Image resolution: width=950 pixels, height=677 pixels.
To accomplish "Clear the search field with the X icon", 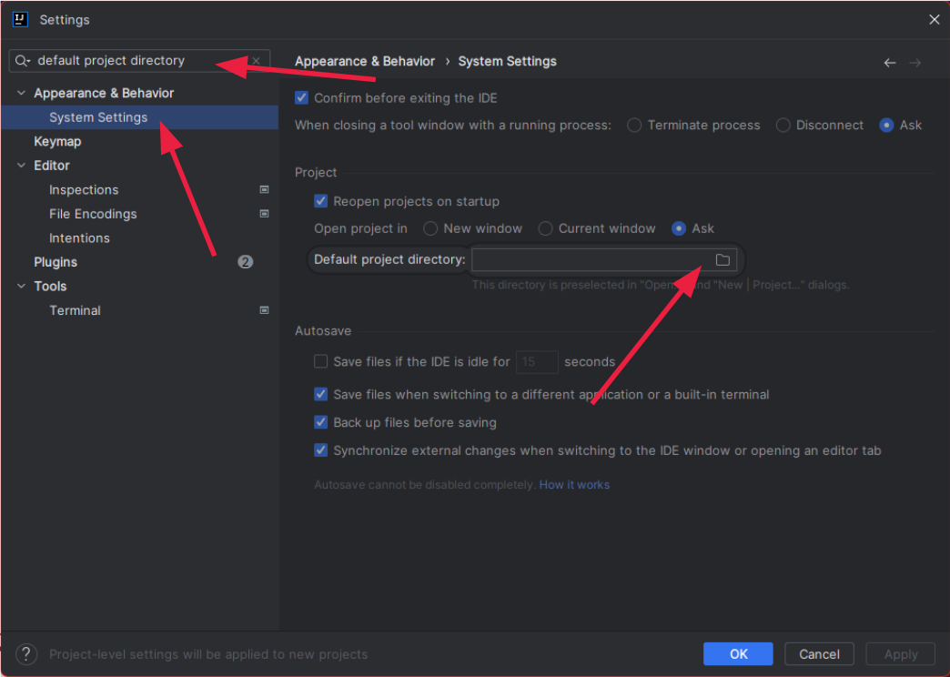I will click(256, 61).
